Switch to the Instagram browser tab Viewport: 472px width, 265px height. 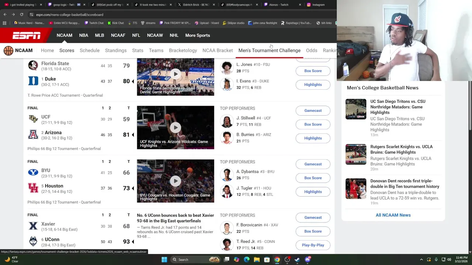(x=319, y=5)
